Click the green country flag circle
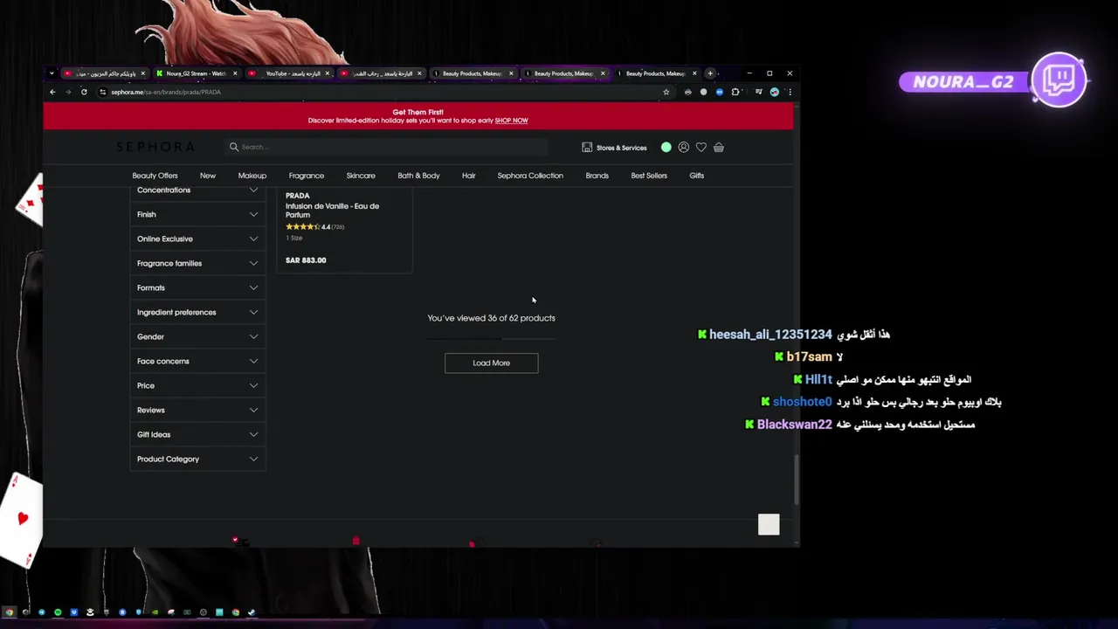Screen dimensions: 1118x629 666,148
